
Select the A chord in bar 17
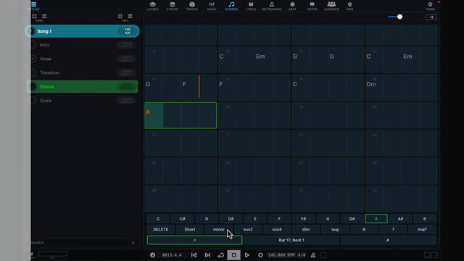point(148,112)
